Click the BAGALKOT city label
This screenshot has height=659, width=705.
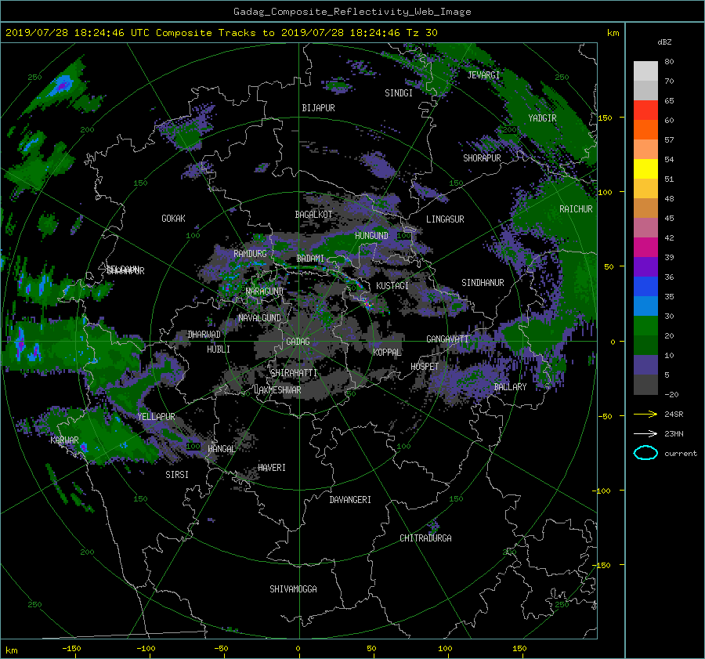(x=313, y=215)
